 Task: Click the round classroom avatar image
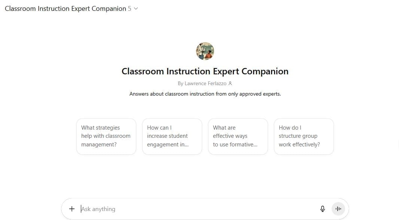[205, 51]
